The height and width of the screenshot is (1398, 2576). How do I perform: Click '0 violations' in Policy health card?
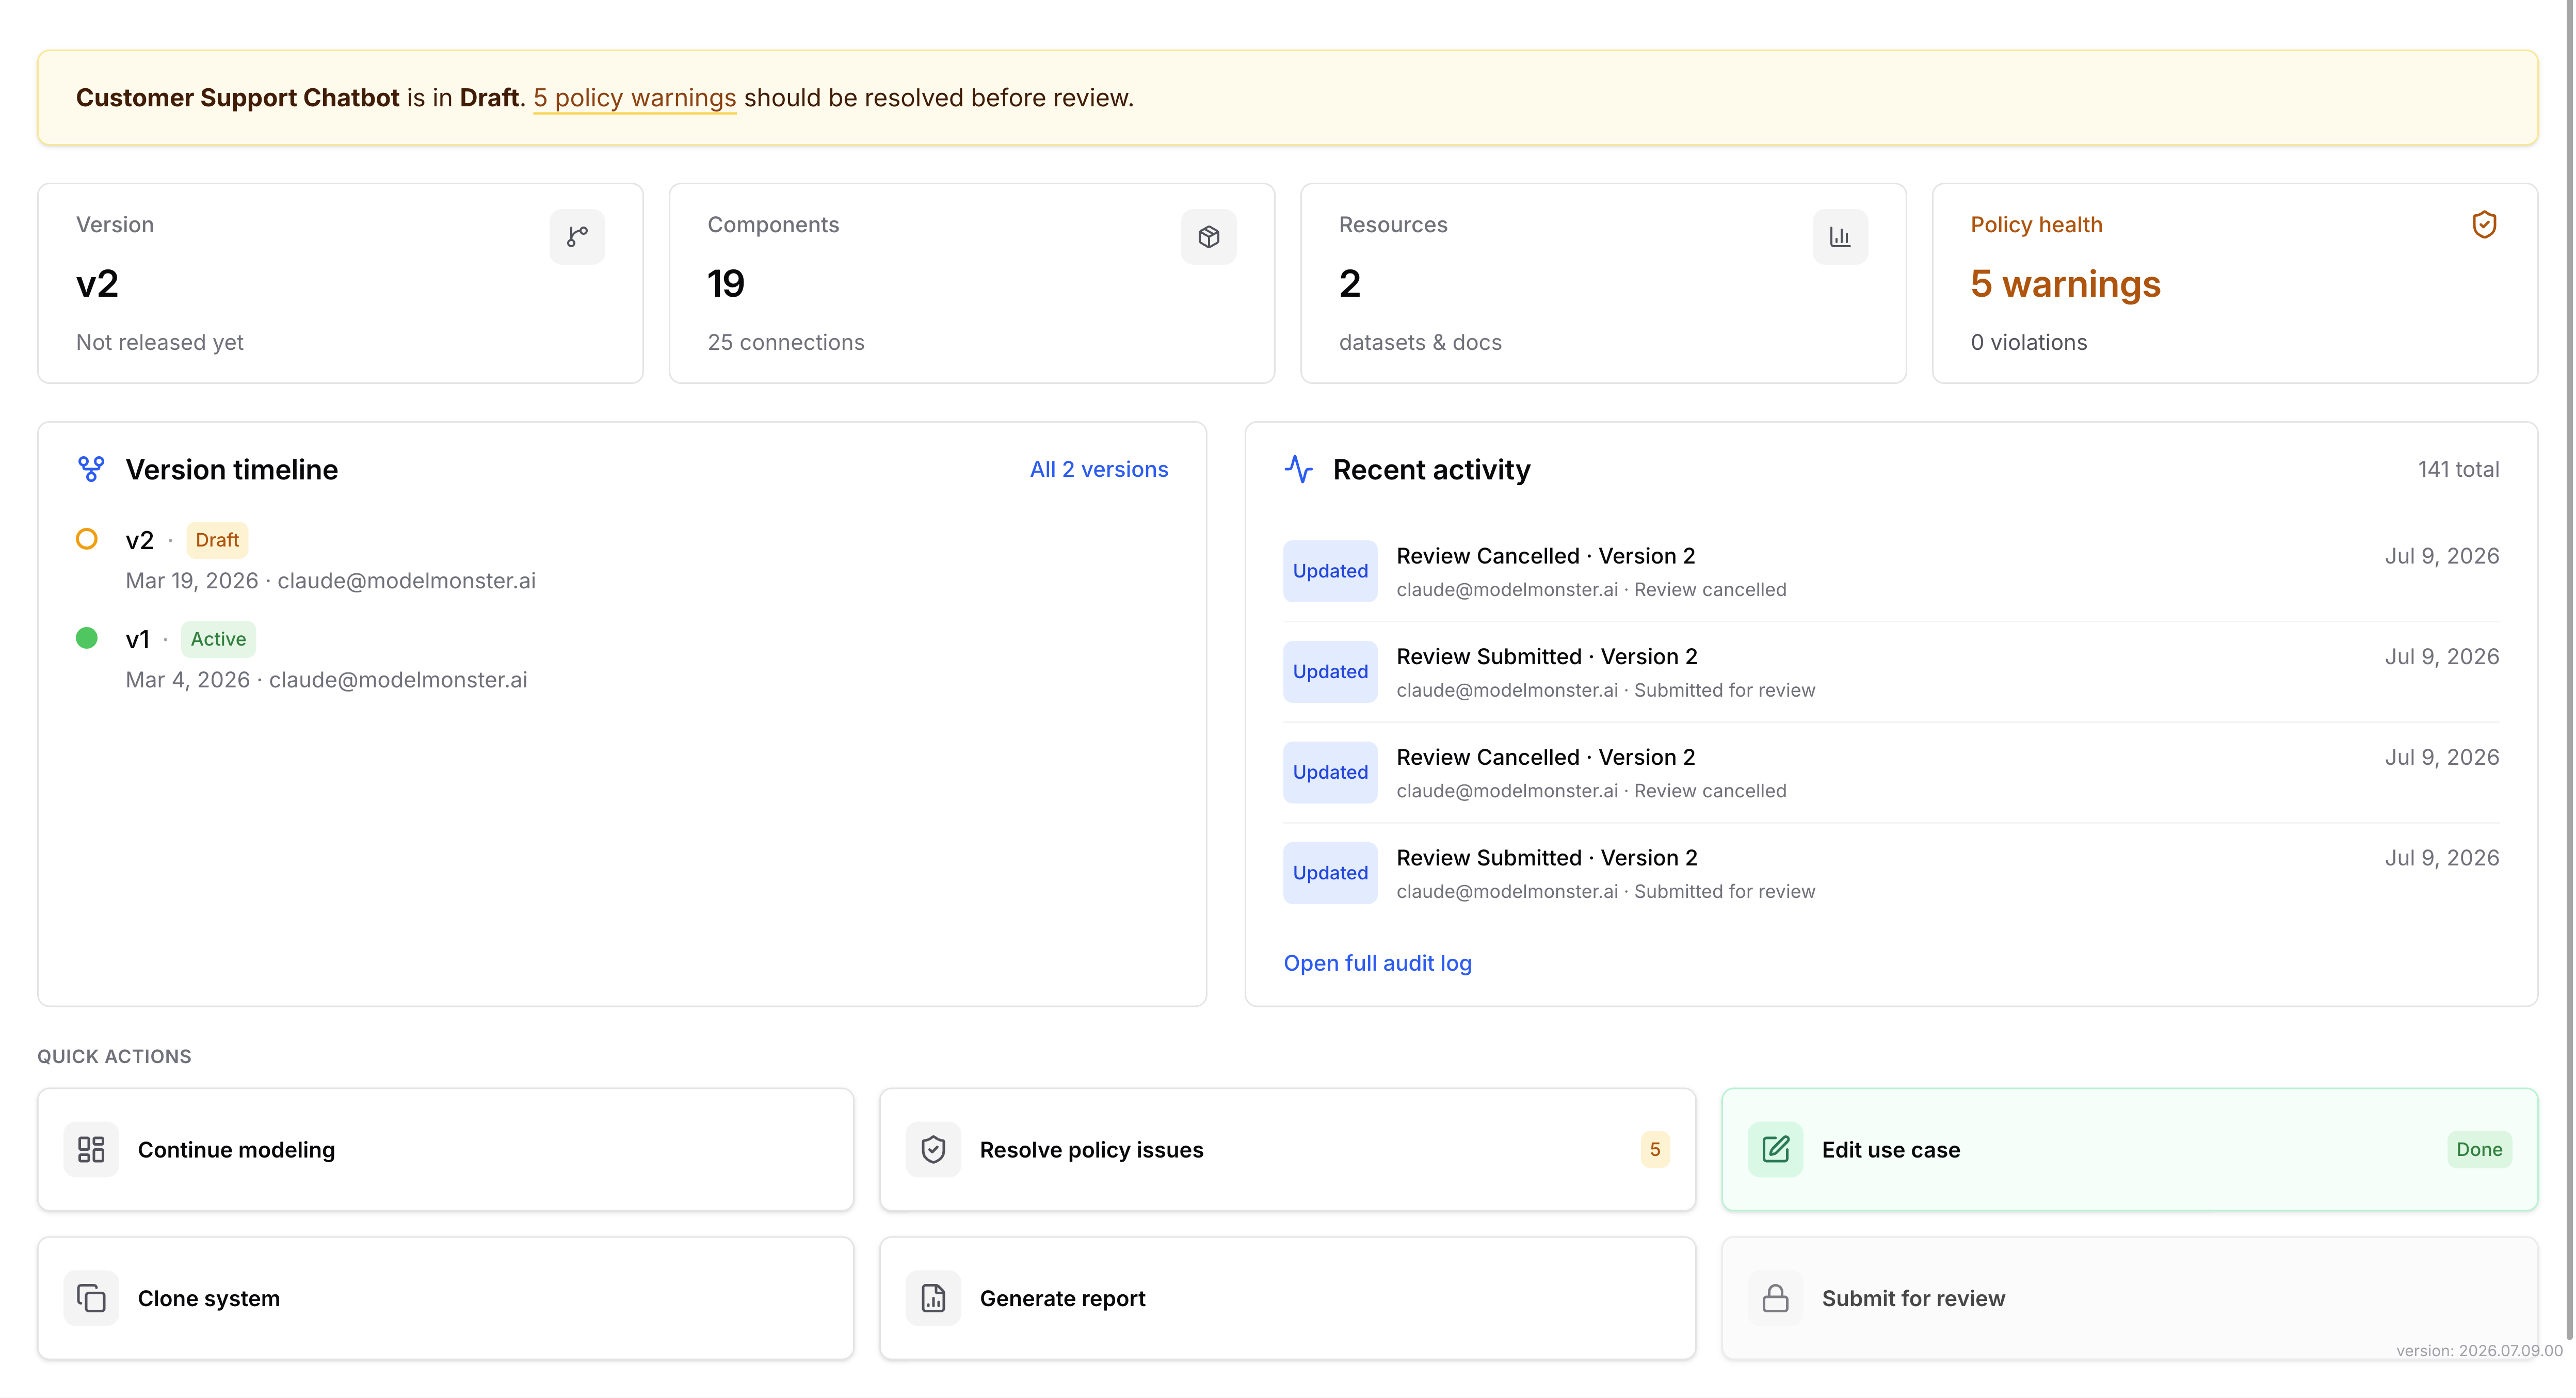tap(2029, 342)
